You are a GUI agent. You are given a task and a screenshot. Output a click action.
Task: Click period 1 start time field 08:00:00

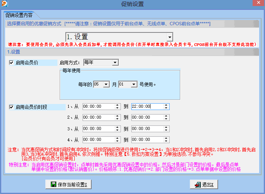[98, 107]
